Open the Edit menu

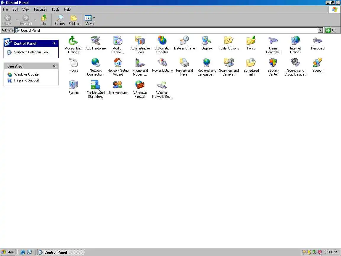pos(15,9)
